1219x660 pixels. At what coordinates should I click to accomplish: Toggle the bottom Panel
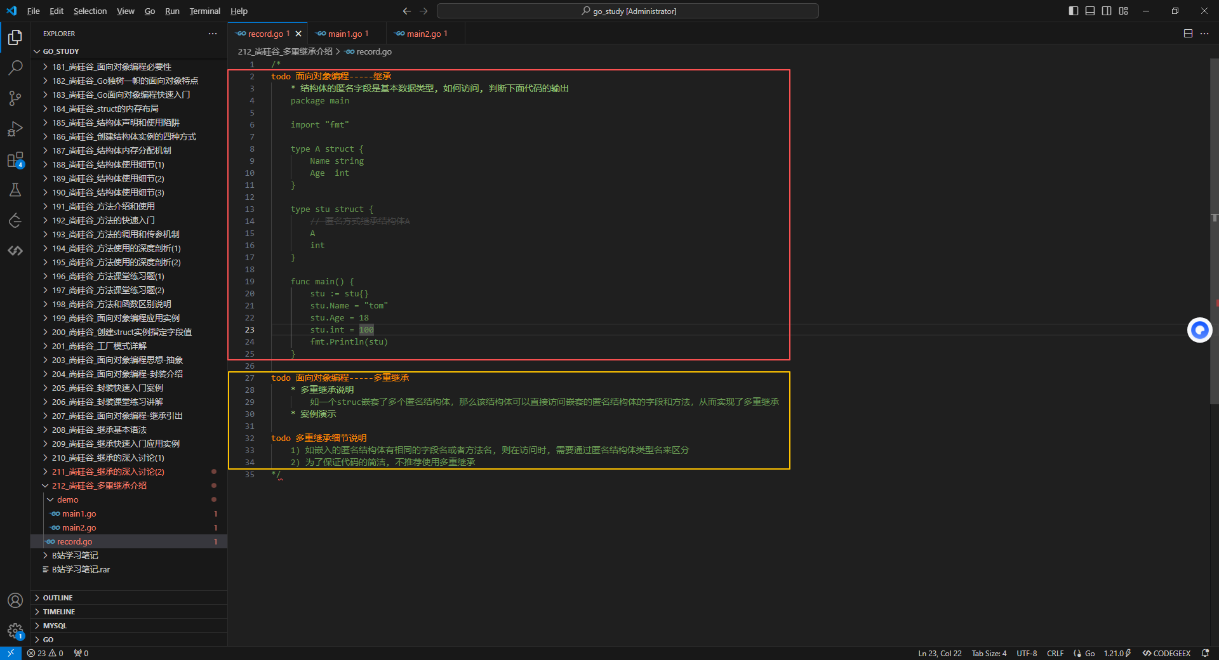click(1090, 11)
